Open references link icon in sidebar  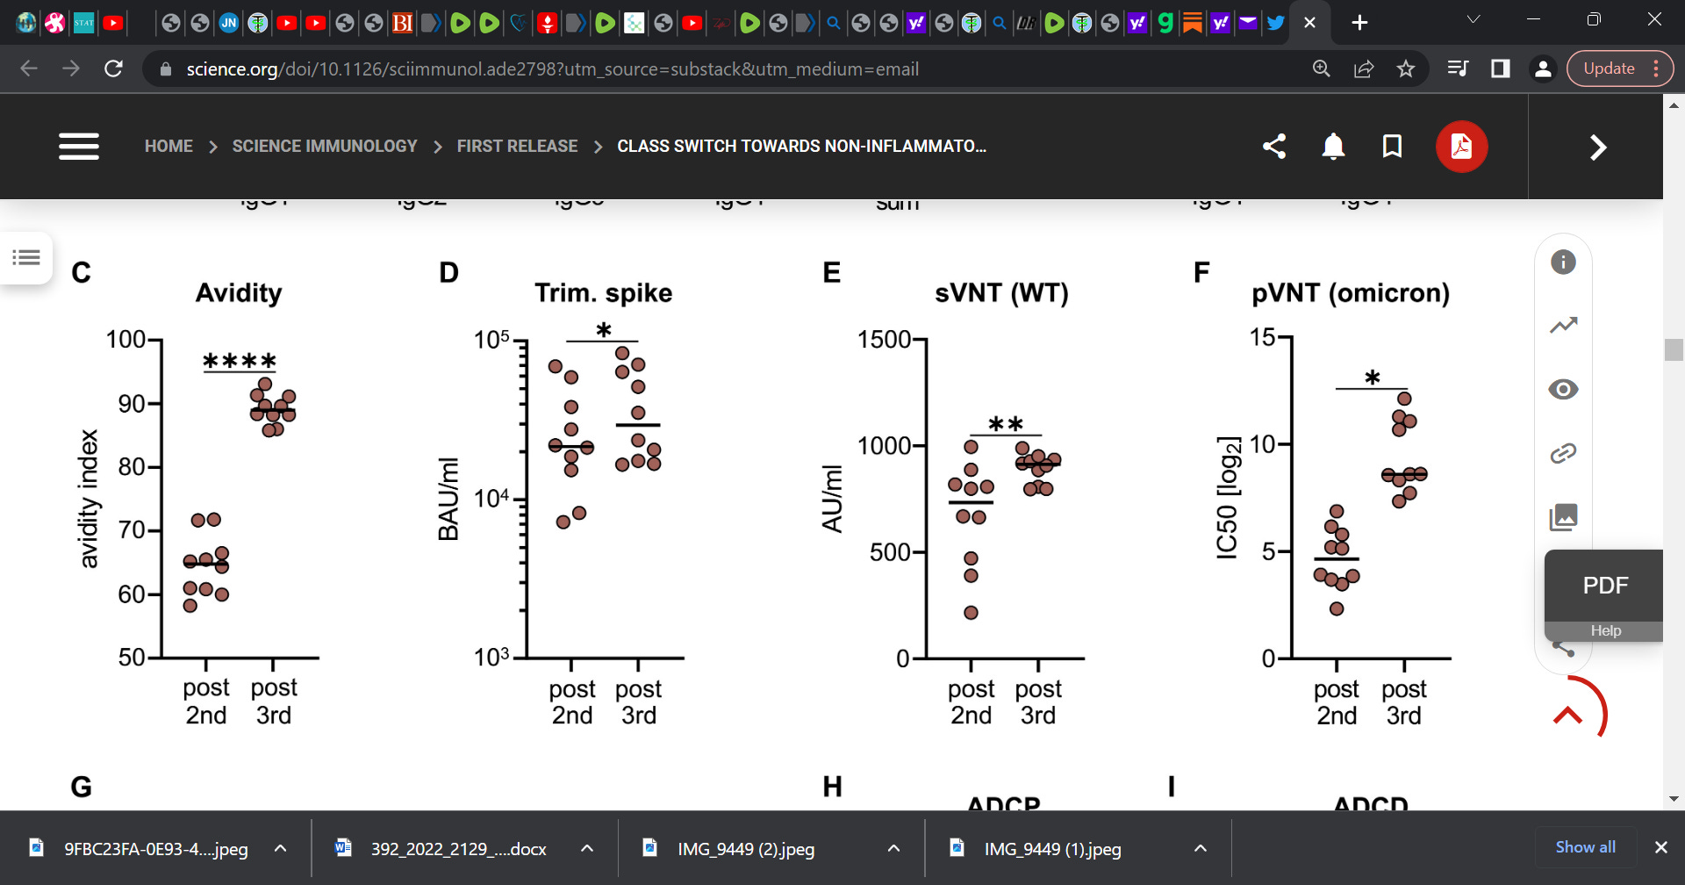click(1563, 453)
